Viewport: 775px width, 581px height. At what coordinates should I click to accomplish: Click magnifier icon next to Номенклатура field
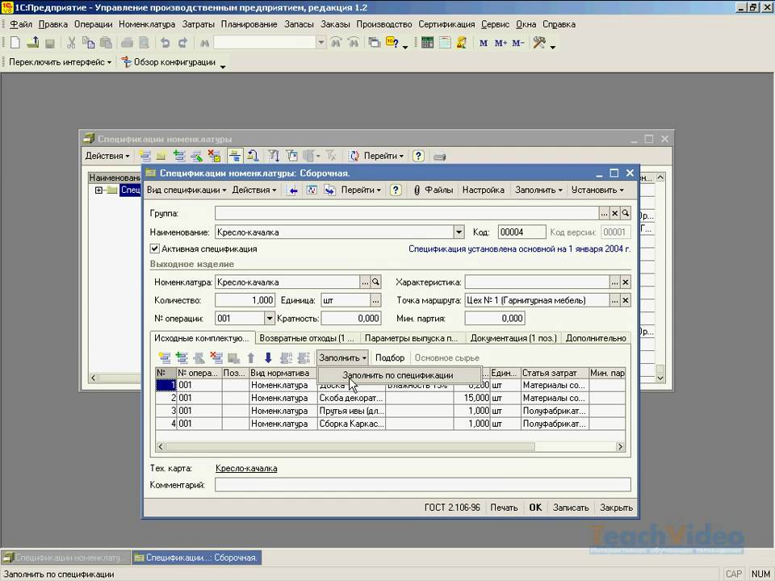point(375,282)
